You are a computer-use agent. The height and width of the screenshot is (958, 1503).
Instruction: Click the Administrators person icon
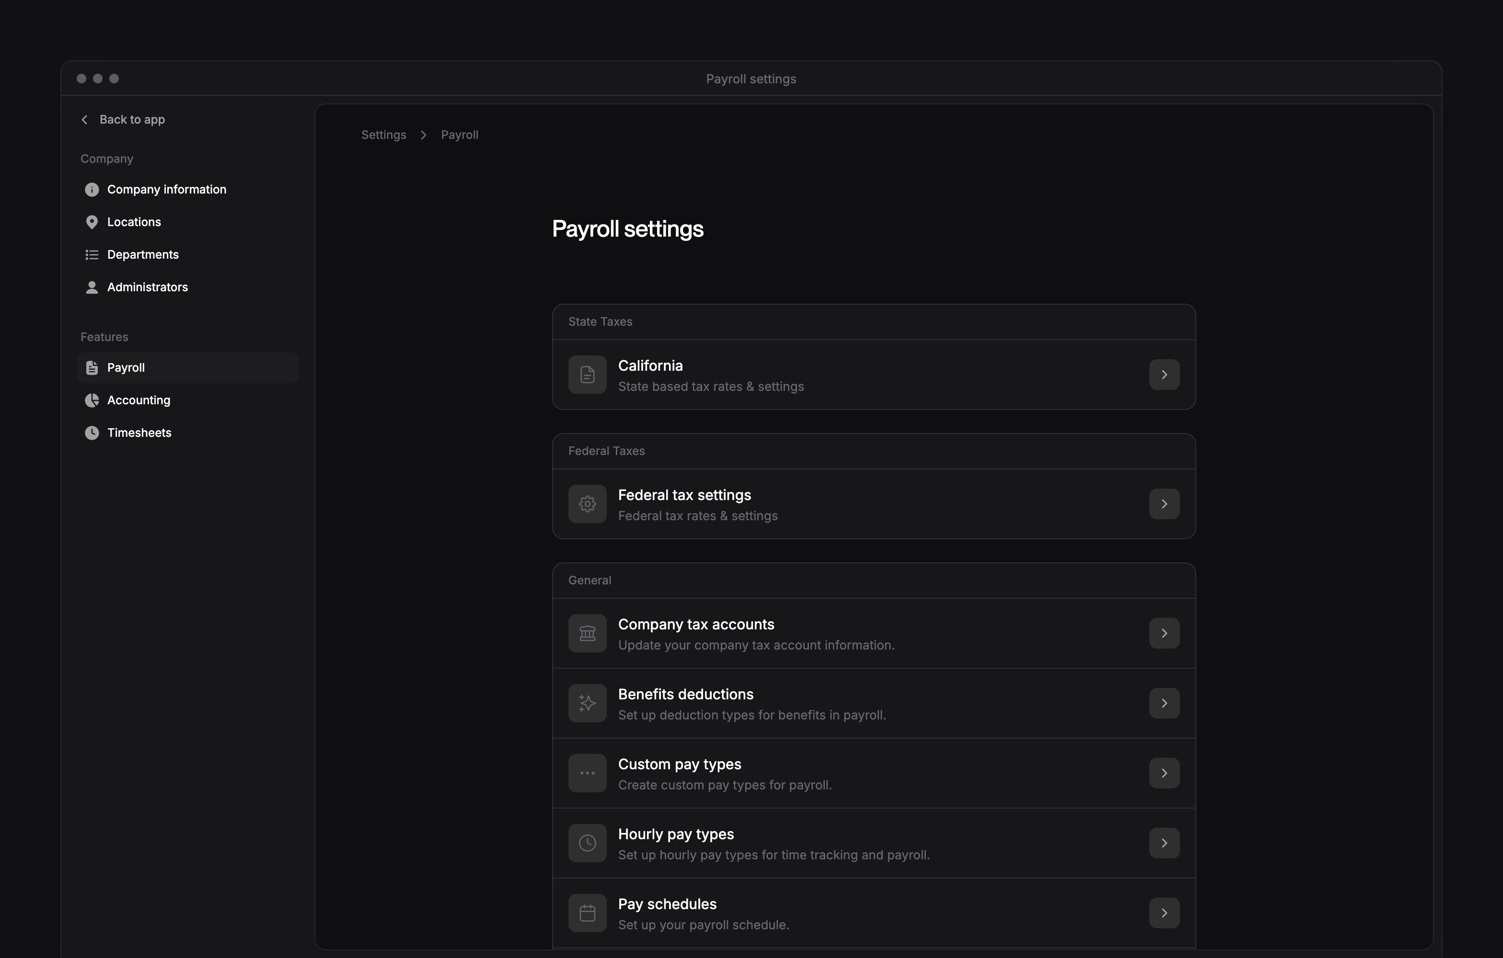tap(92, 287)
